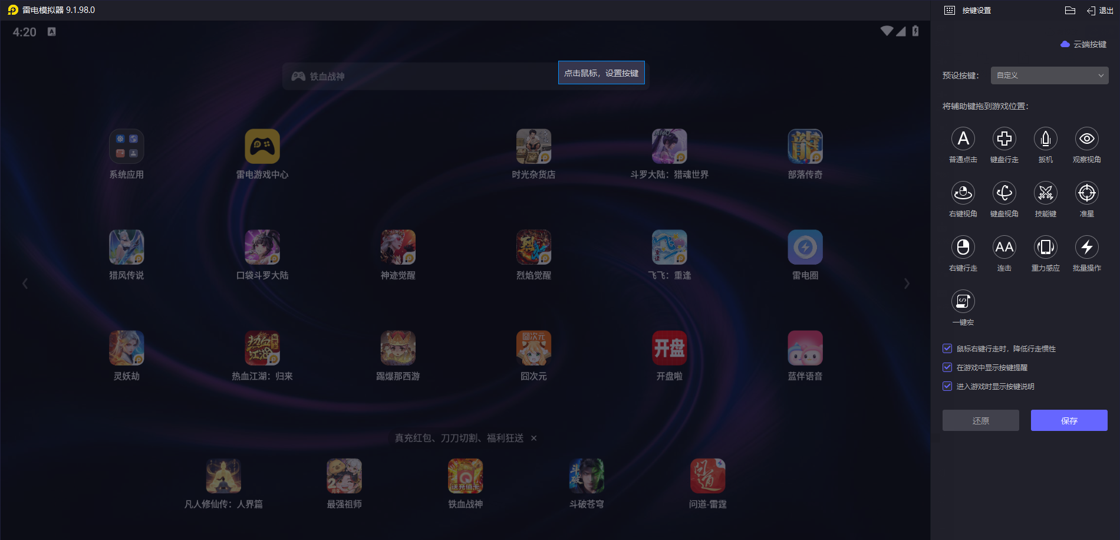Launch 开盘啦 app
Image resolution: width=1120 pixels, height=540 pixels.
click(669, 348)
